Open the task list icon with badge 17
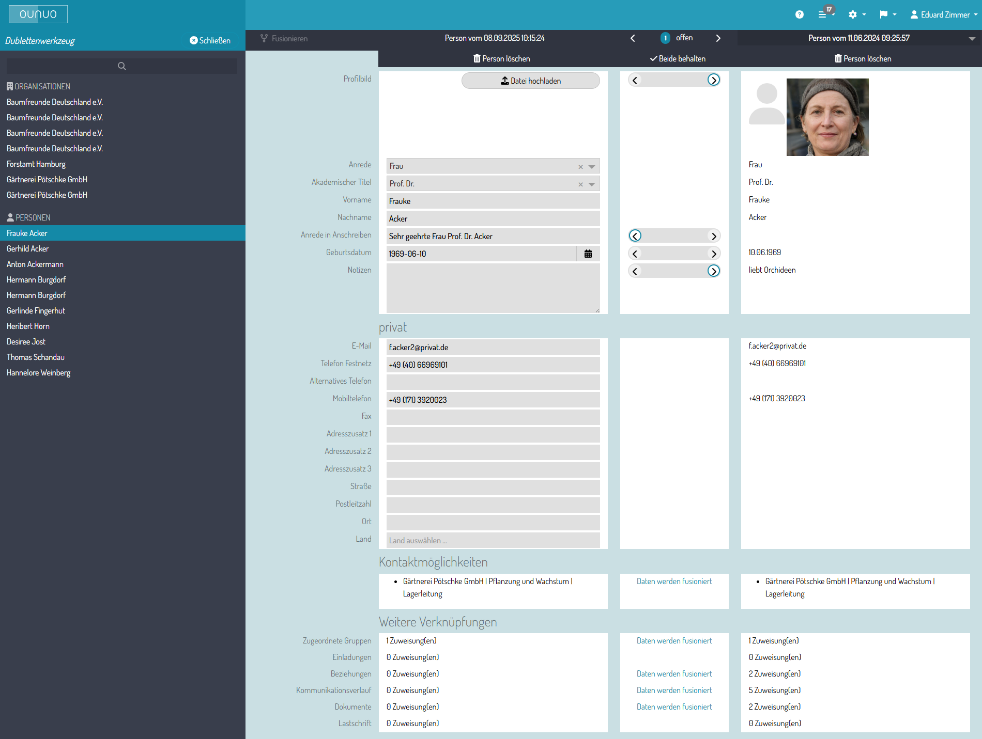982x739 pixels. pyautogui.click(x=823, y=14)
